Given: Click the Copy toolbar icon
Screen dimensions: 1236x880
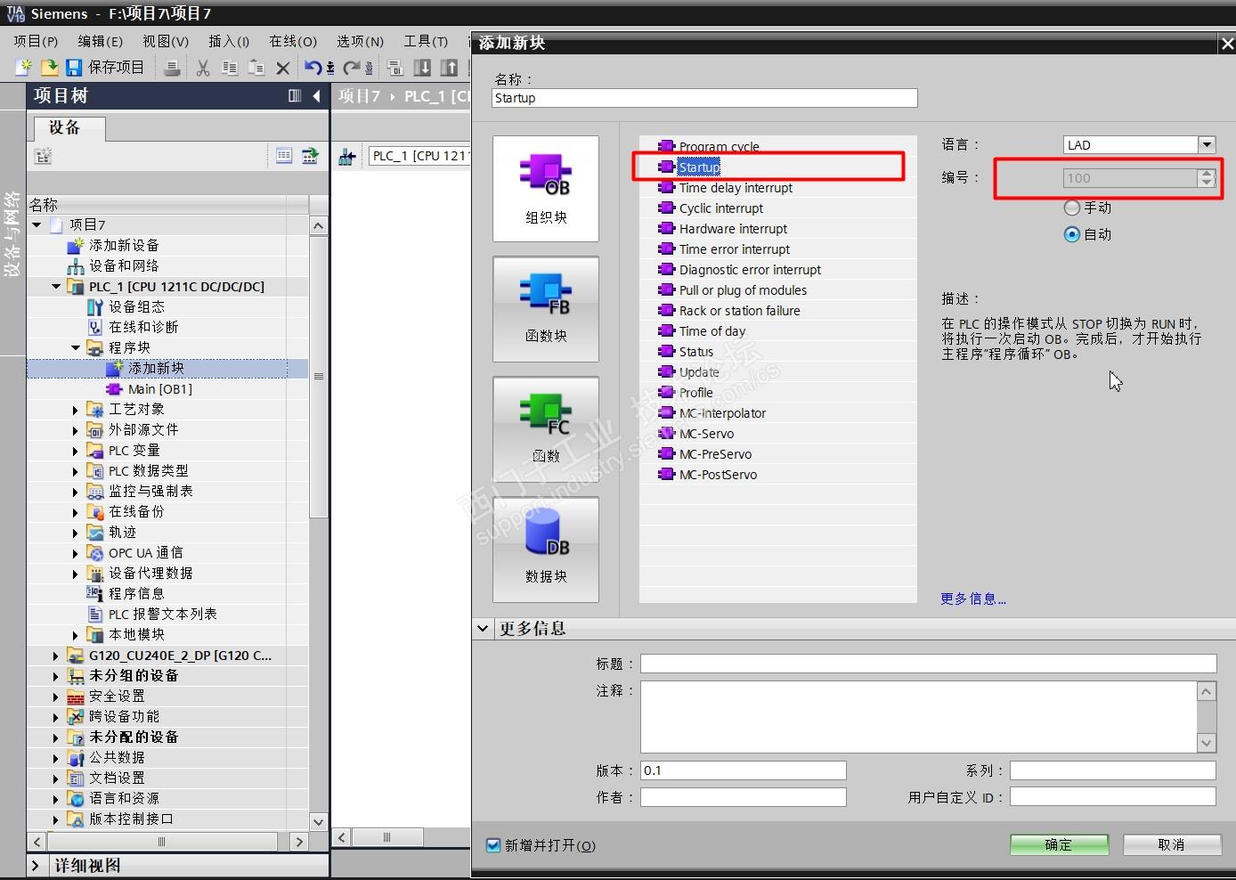Looking at the screenshot, I should click(230, 68).
